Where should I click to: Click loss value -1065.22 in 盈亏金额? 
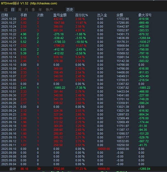tap(59, 88)
